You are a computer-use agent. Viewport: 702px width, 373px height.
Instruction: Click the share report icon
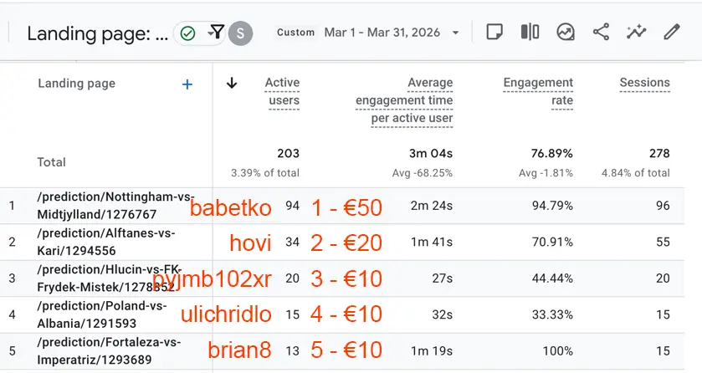(601, 32)
